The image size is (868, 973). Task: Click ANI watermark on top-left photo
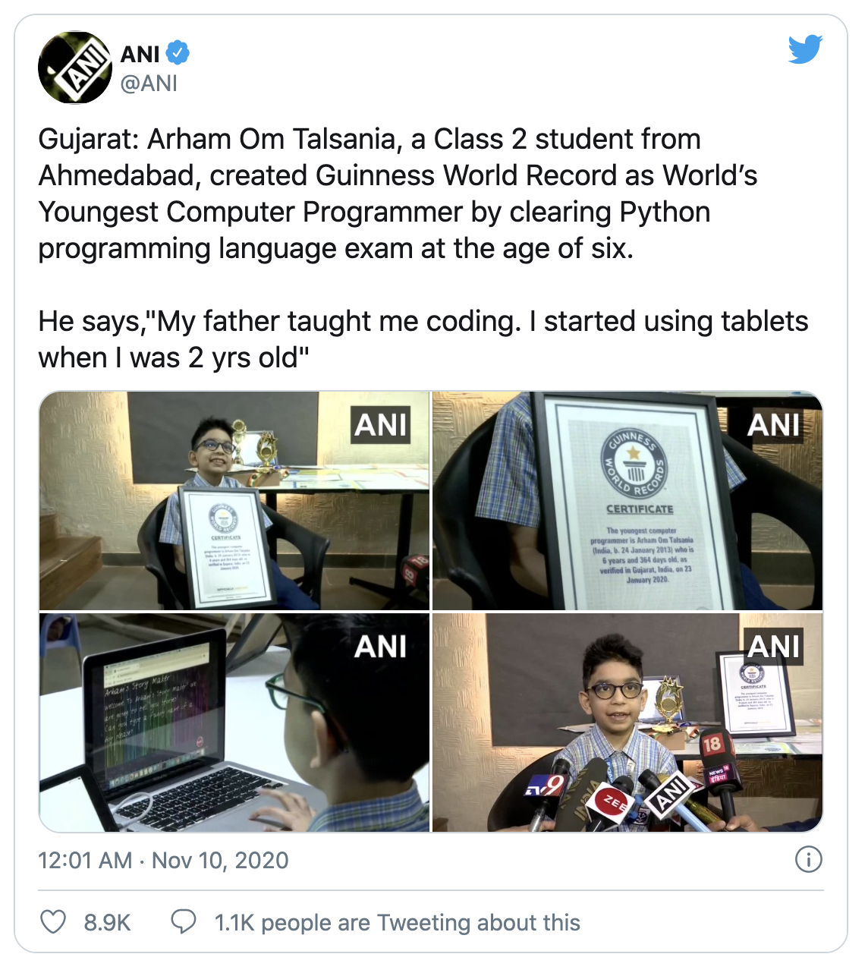(381, 425)
